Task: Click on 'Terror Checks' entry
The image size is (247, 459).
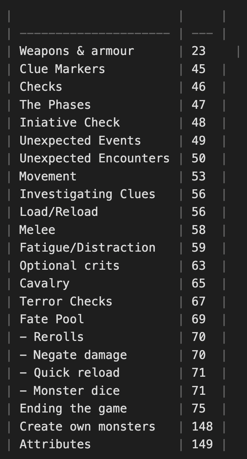Action: (x=66, y=301)
